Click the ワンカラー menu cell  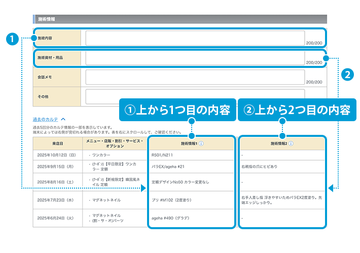click(101, 155)
